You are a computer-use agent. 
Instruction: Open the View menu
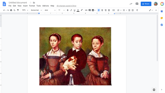point(20,6)
